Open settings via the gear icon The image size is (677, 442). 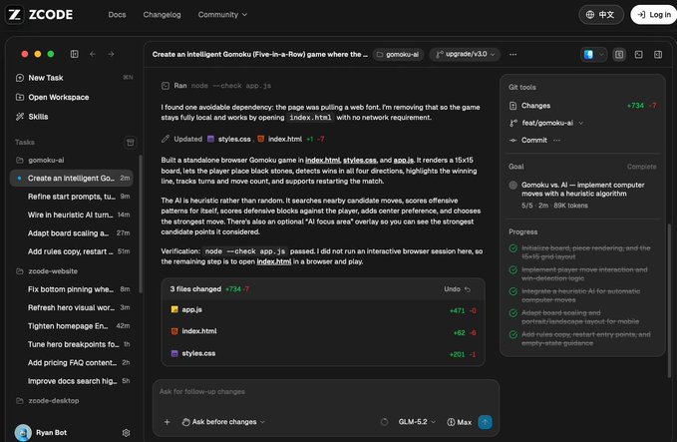[x=126, y=433]
